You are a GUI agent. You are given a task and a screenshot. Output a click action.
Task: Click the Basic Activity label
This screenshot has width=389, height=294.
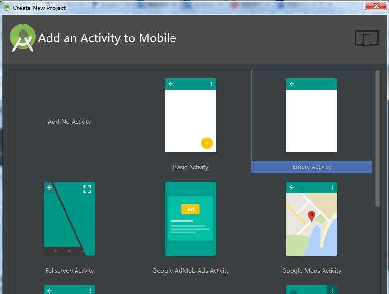coord(190,167)
